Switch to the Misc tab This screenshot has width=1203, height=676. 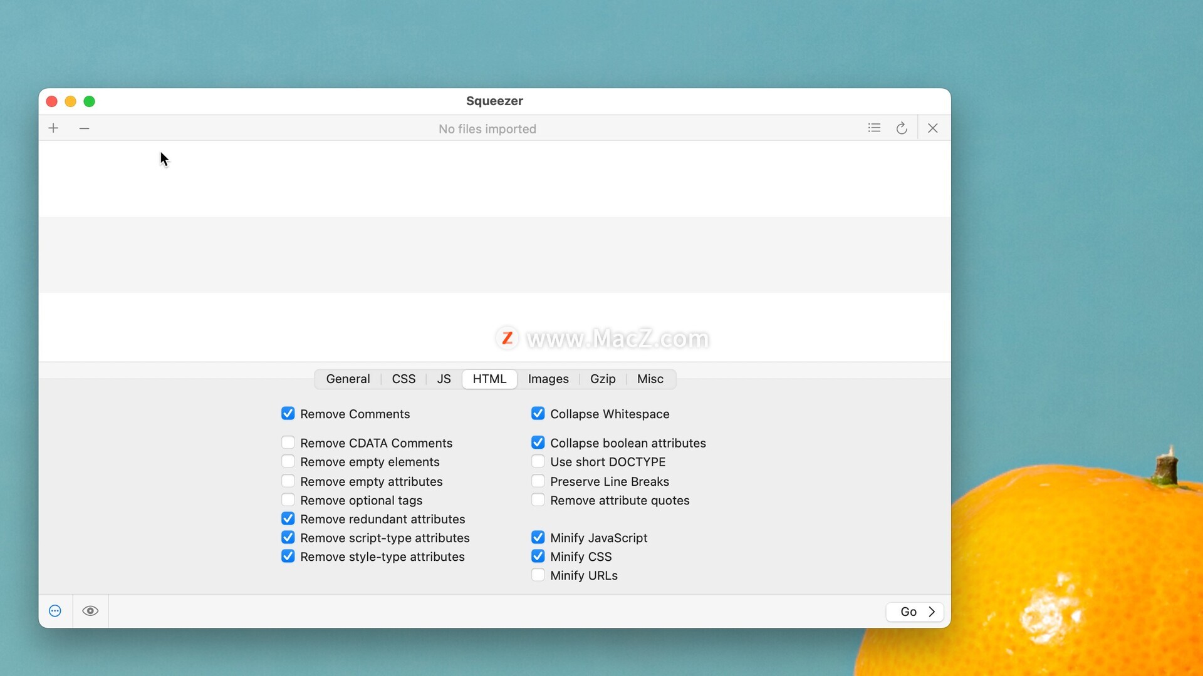(650, 379)
